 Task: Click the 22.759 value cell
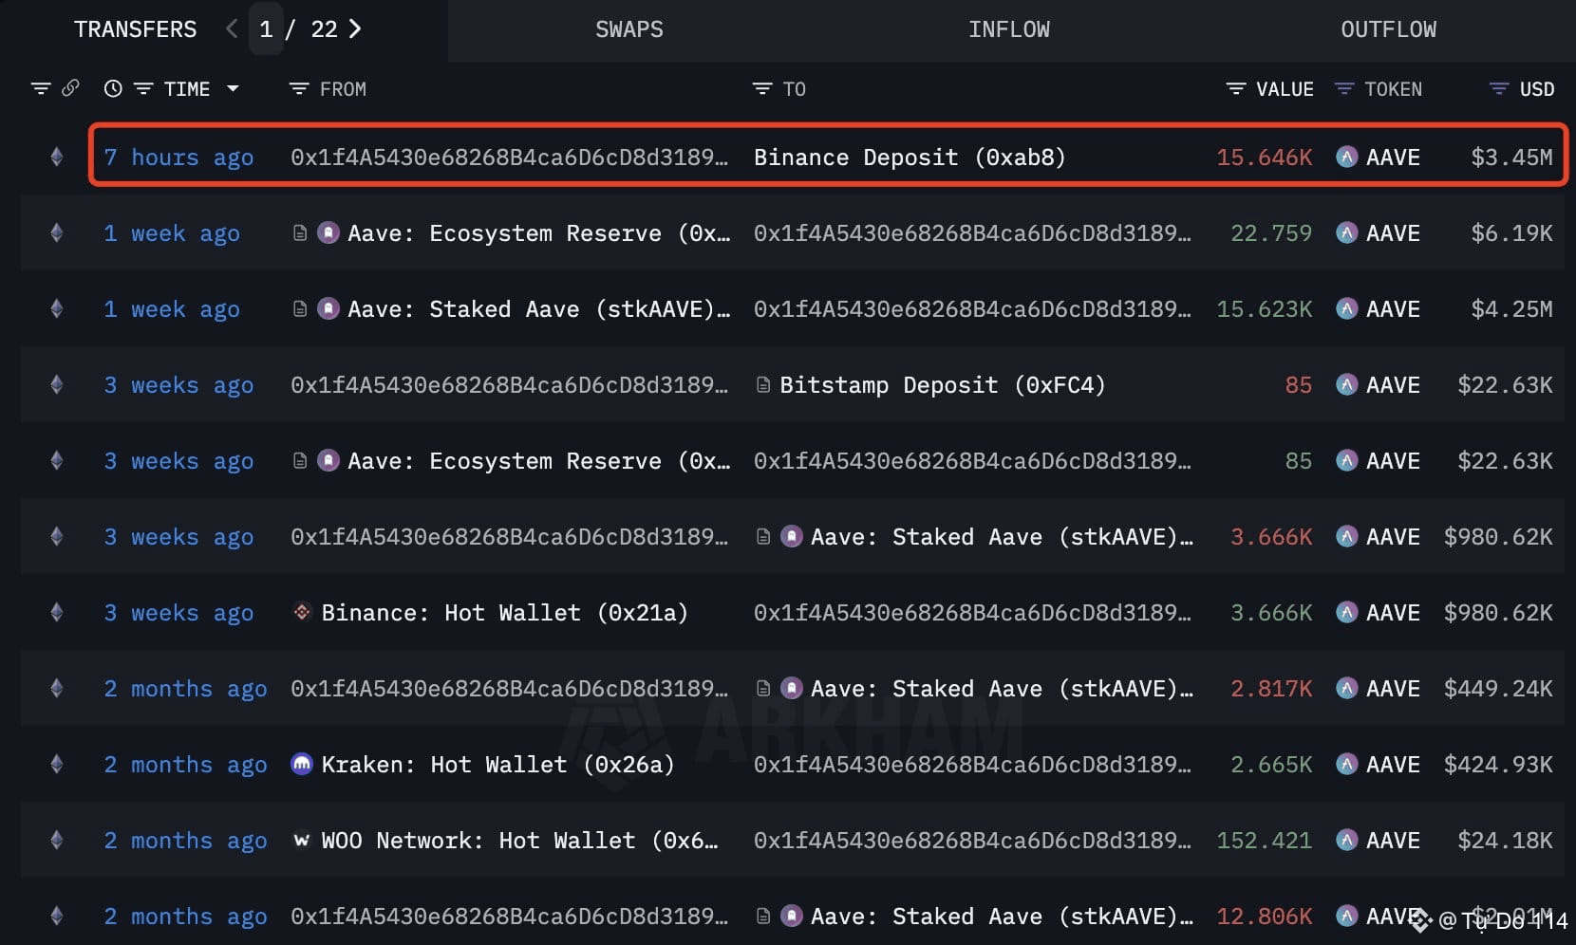(1271, 233)
